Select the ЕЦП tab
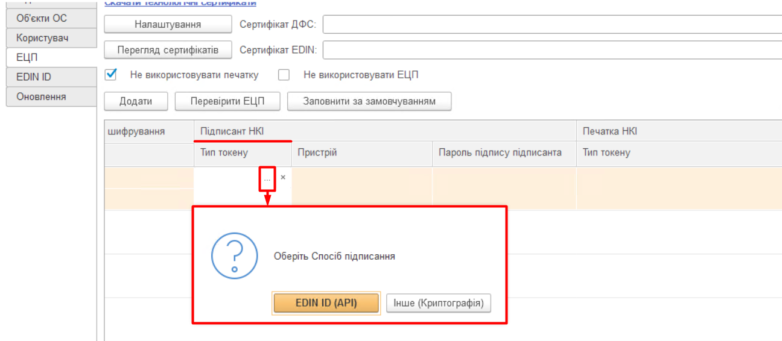The width and height of the screenshot is (782, 341). pyautogui.click(x=51, y=57)
